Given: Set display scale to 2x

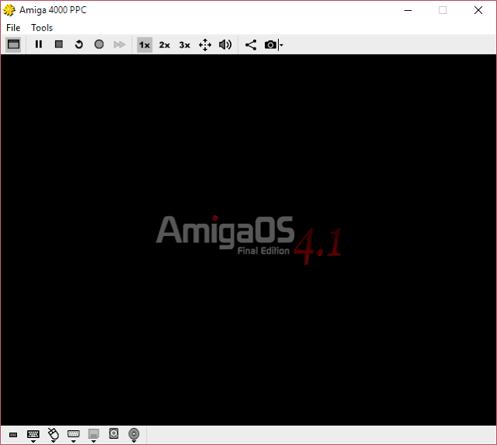Looking at the screenshot, I should [165, 45].
